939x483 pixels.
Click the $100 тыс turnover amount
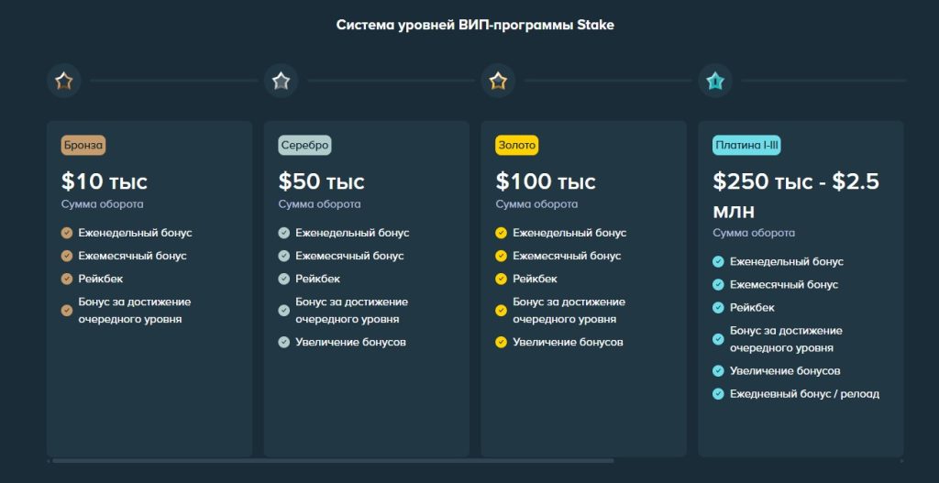[x=546, y=181]
